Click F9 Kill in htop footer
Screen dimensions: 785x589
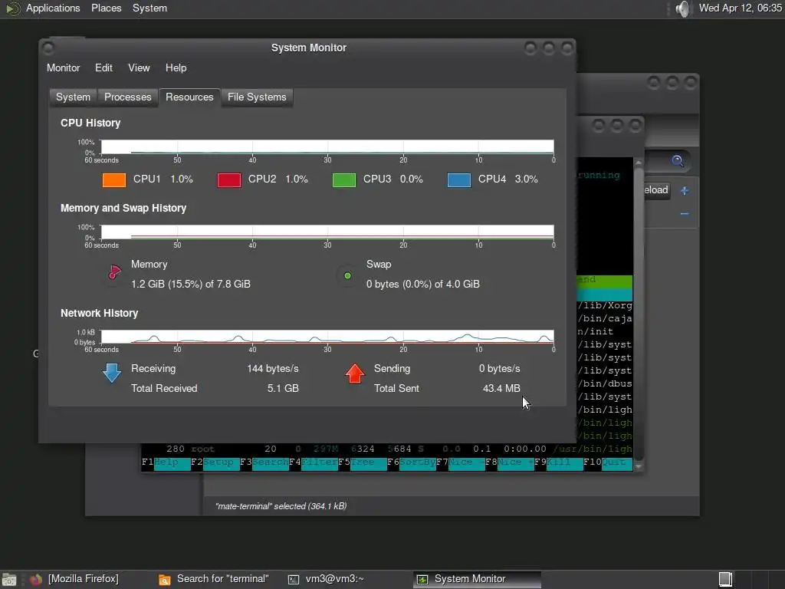[x=559, y=462]
